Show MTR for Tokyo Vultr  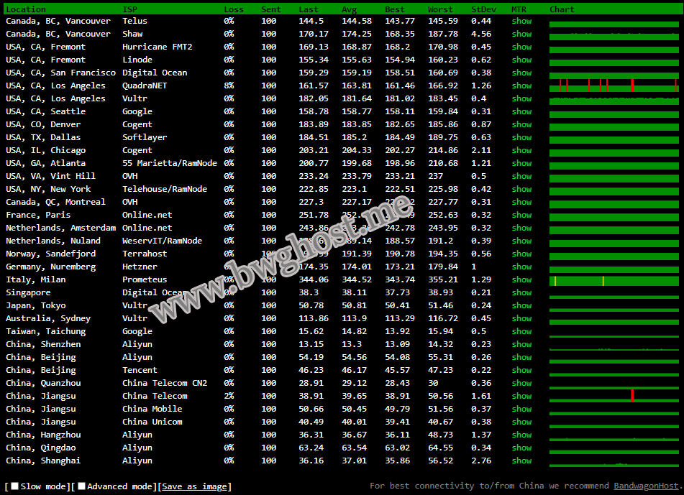coord(521,305)
